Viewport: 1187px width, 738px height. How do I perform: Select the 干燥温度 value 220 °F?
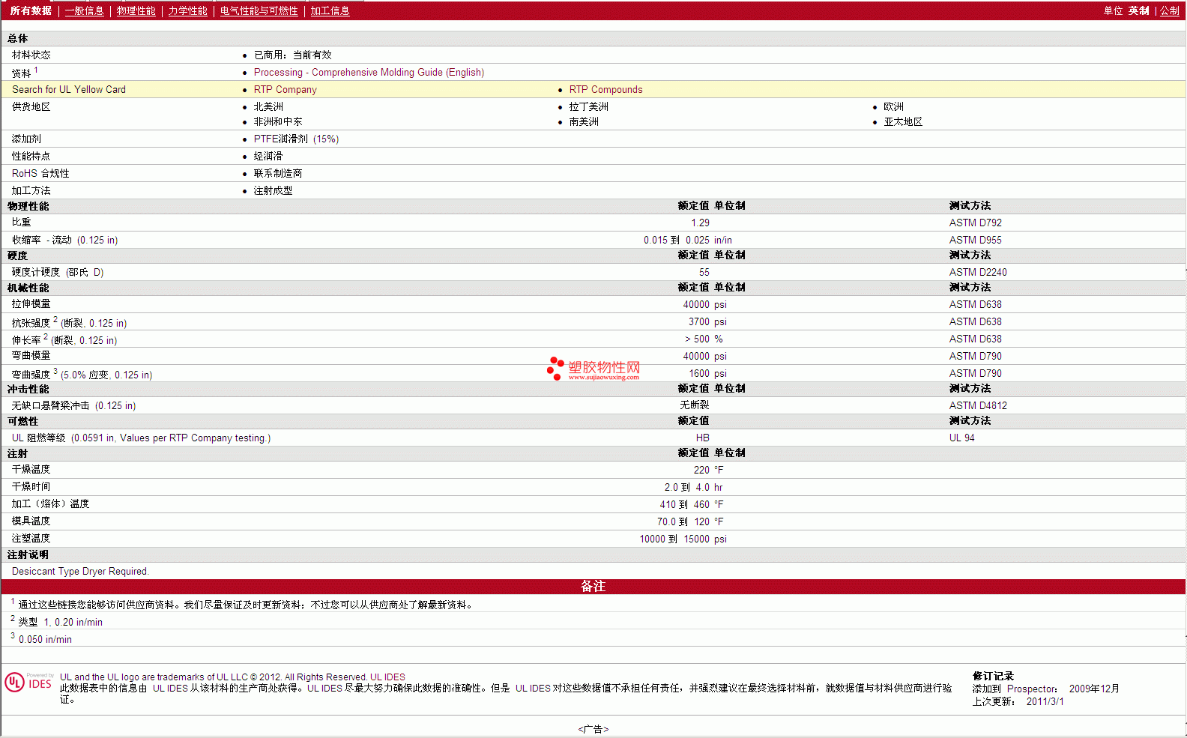(x=708, y=470)
